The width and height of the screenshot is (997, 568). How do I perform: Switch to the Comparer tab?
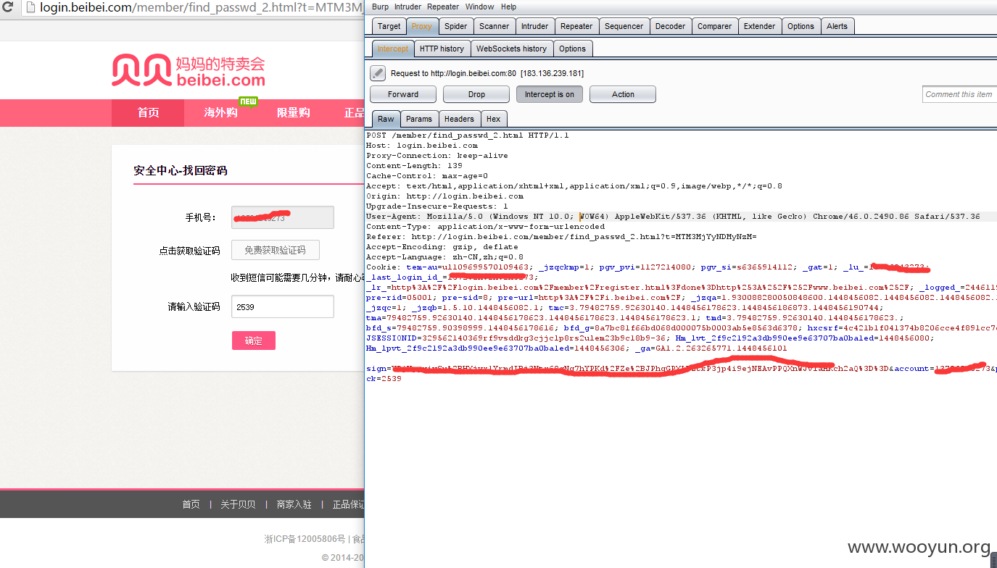point(715,26)
